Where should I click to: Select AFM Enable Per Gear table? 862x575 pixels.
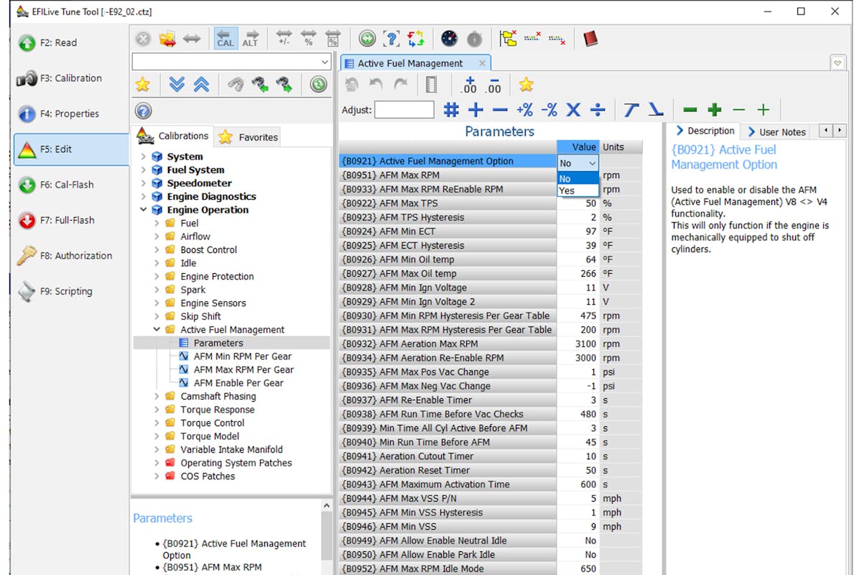(238, 383)
